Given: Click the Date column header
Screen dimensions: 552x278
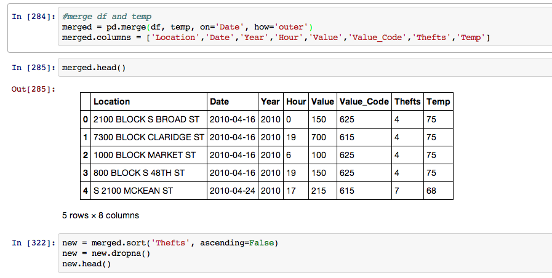Looking at the screenshot, I should 233,101.
